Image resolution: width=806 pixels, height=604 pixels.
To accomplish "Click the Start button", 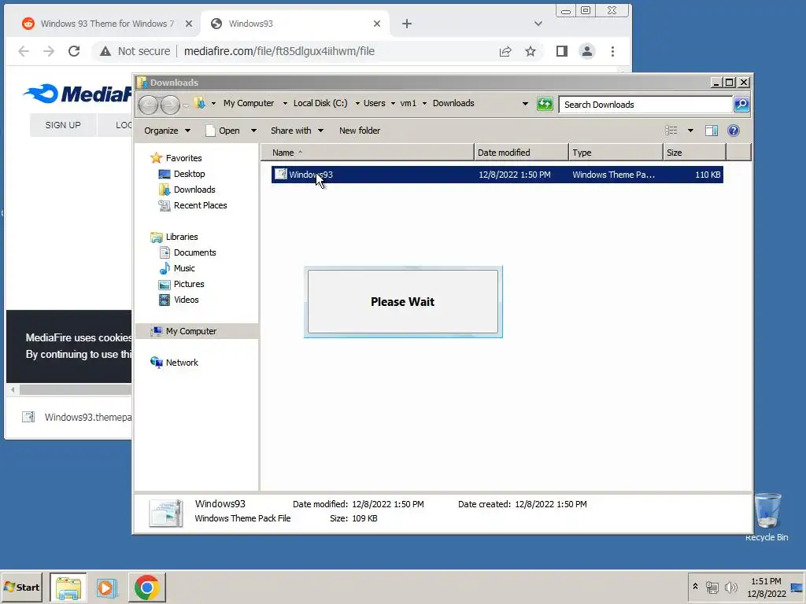I will coord(21,587).
